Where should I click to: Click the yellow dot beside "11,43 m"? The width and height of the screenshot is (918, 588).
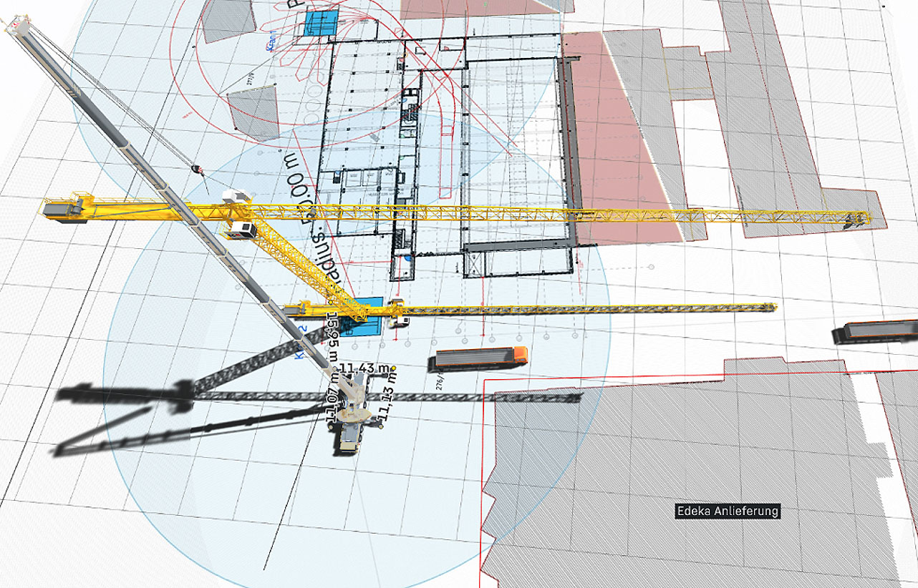(394, 368)
